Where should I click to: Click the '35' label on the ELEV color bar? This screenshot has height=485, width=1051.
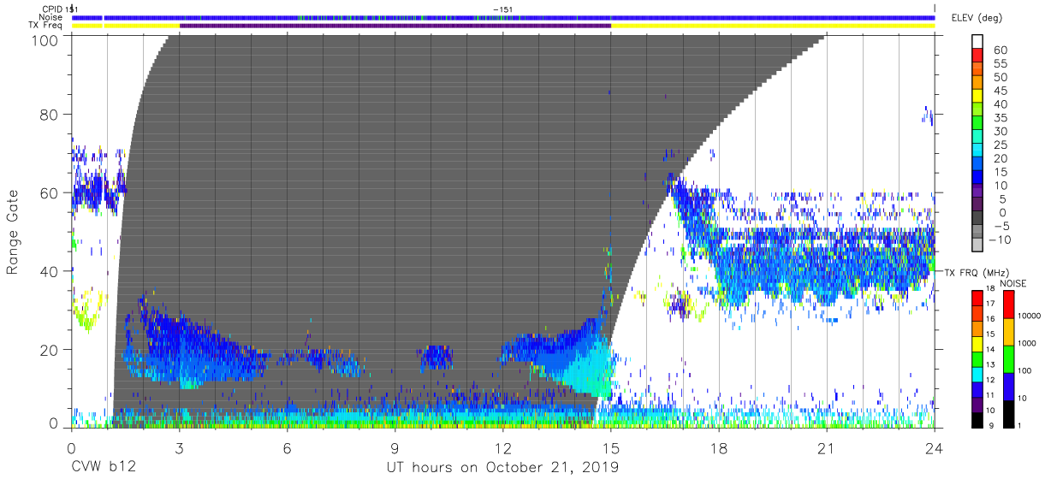[x=1001, y=118]
